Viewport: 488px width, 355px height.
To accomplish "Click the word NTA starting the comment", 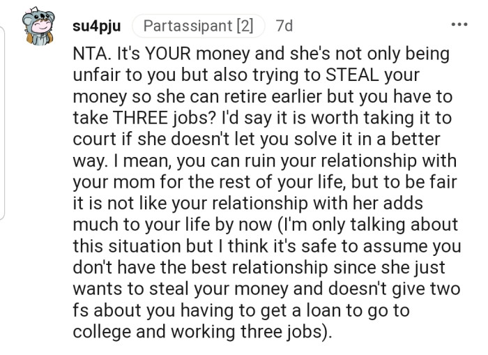I will coord(89,54).
